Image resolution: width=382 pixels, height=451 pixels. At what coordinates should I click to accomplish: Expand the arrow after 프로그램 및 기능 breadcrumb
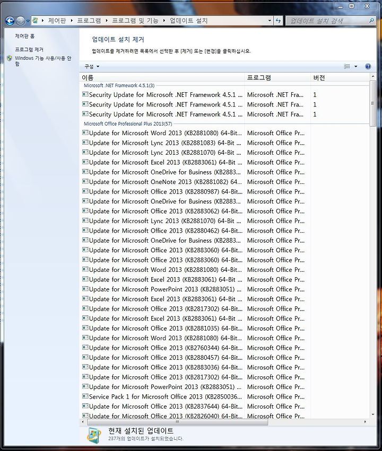pos(164,21)
